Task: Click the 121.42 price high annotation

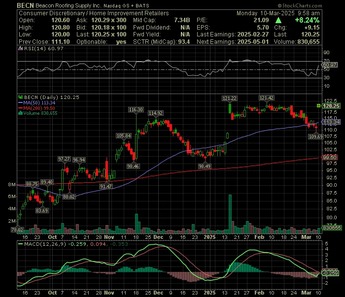Action: [x=267, y=98]
